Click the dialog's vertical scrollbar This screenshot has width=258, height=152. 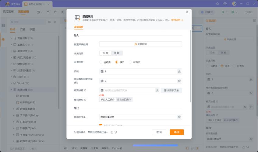[x=191, y=66]
